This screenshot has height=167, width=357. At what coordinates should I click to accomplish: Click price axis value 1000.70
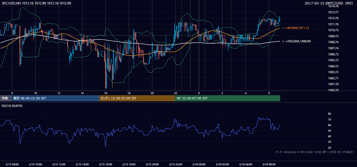point(334,90)
